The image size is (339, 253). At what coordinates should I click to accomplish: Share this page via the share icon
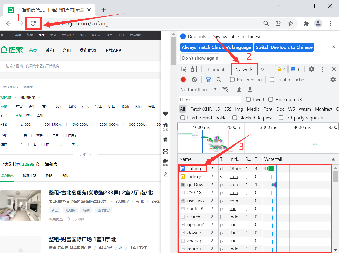(x=278, y=23)
